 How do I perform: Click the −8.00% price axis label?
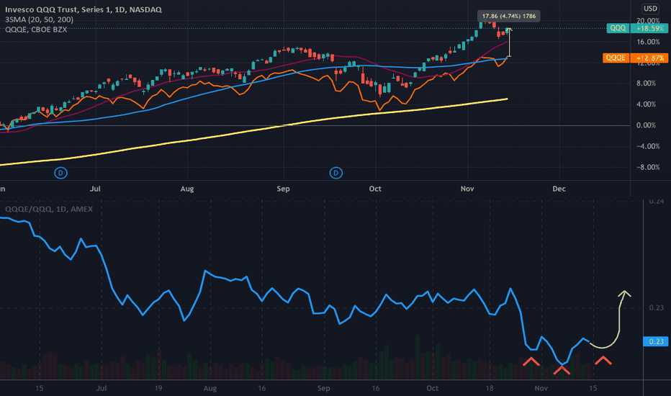tap(648, 167)
